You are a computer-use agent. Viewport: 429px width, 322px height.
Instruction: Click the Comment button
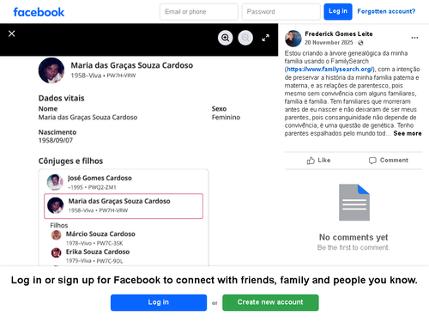[x=389, y=161]
